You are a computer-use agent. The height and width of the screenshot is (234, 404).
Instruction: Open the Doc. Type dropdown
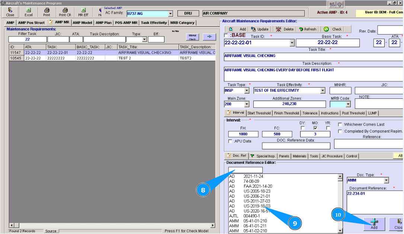coord(386,181)
